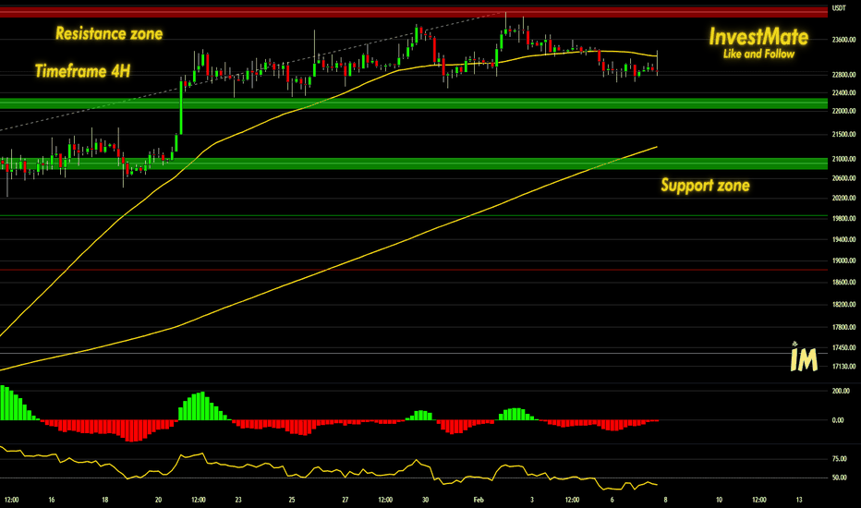861x508 pixels.
Task: Click the "13" date on time axis
Action: click(799, 500)
